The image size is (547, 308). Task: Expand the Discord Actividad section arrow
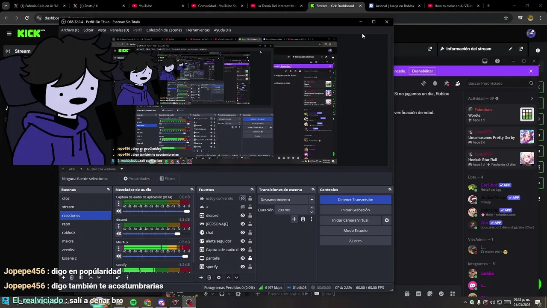point(532,98)
